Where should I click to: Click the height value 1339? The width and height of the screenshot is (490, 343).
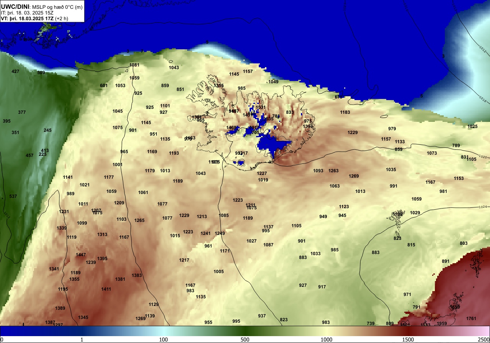point(62,228)
